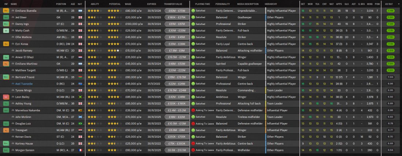Viewport: 402px width, 156px height.
Task: Click the Scotland flag in John McGinn's row
Action: 80,117
